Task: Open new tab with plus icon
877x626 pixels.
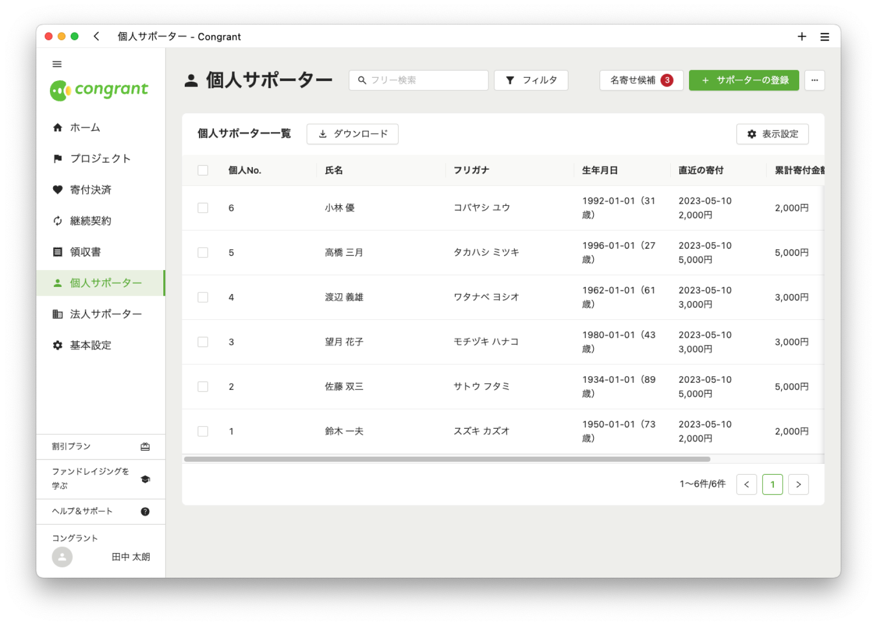Action: pyautogui.click(x=801, y=36)
